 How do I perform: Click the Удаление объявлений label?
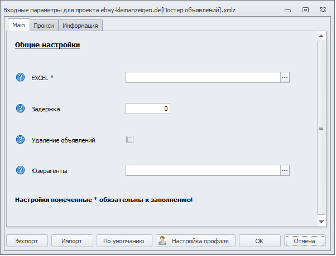pyautogui.click(x=64, y=140)
